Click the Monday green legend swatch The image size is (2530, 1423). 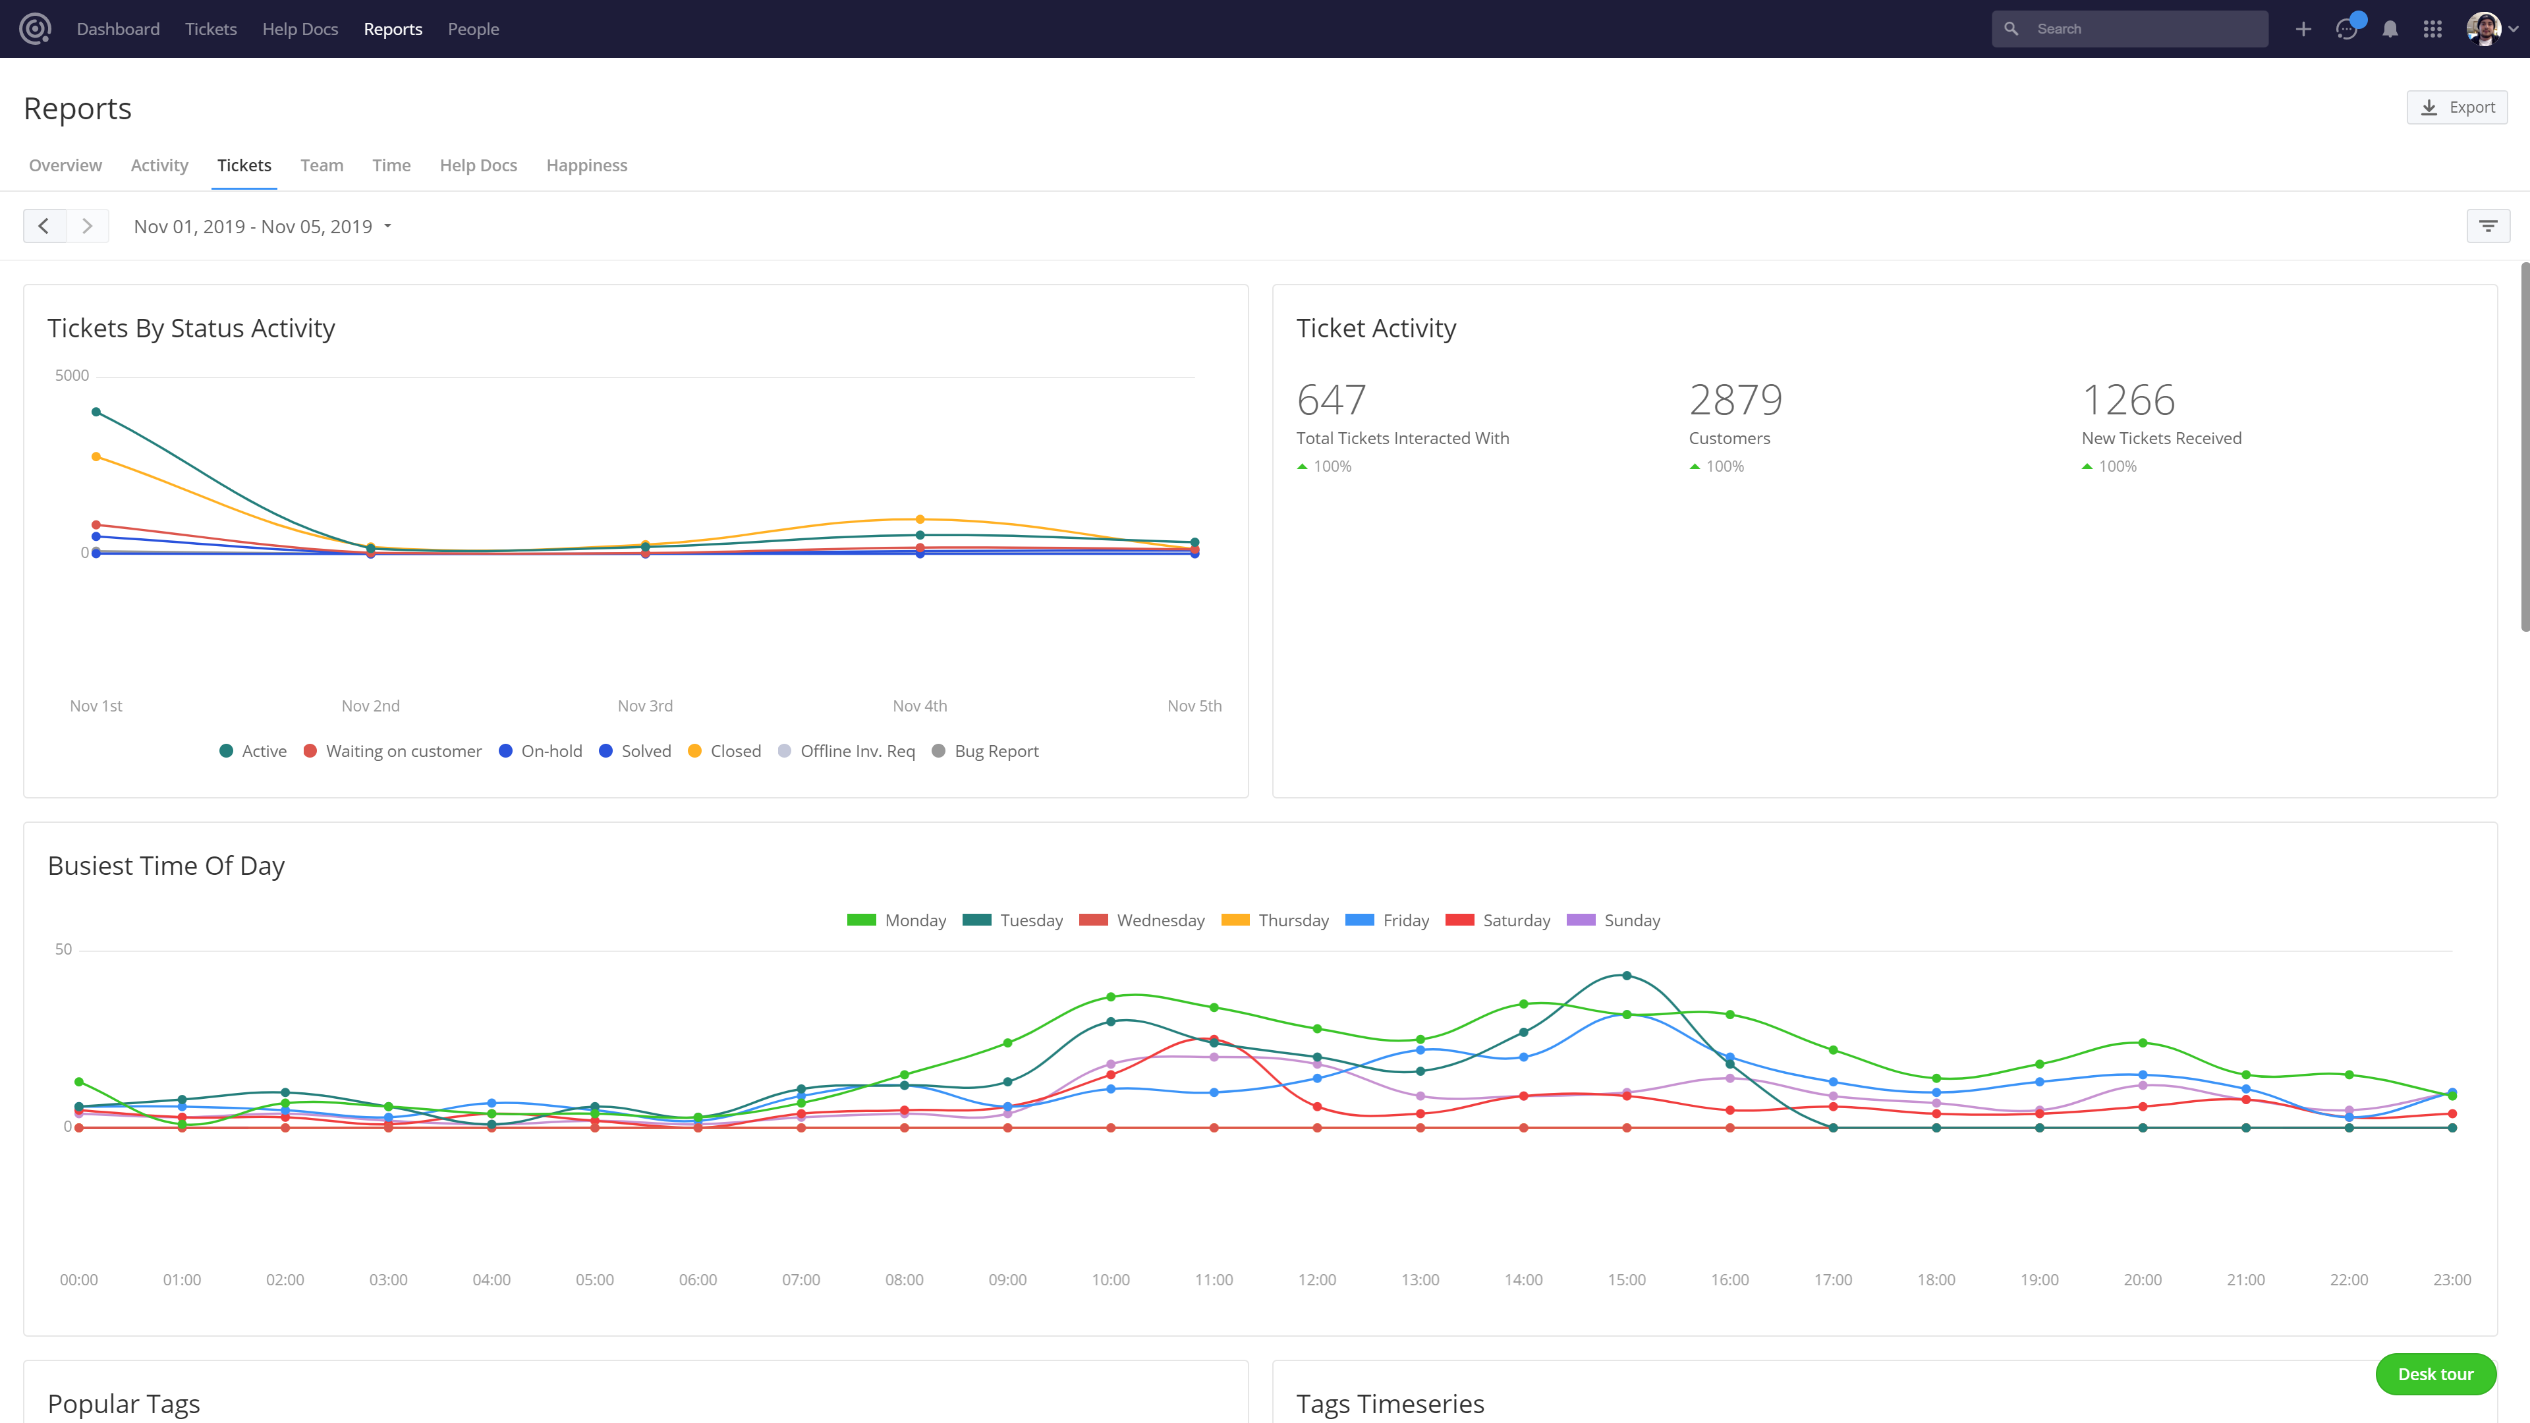pos(861,920)
